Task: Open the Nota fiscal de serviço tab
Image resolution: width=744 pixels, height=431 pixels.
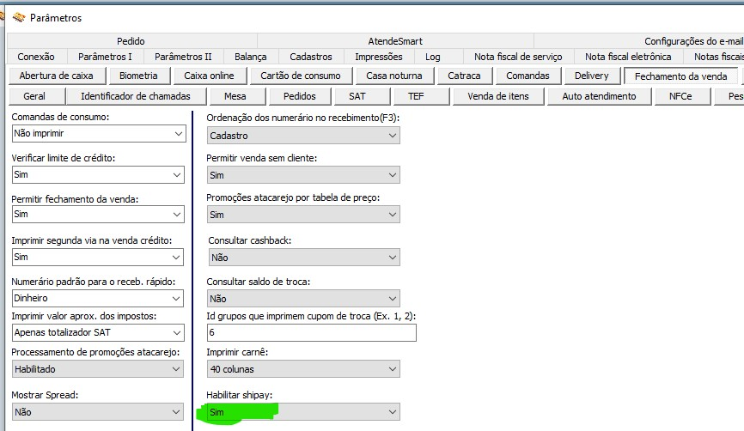Action: pos(518,57)
